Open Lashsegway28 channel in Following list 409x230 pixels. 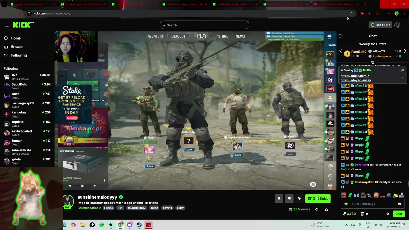pyautogui.click(x=27, y=105)
